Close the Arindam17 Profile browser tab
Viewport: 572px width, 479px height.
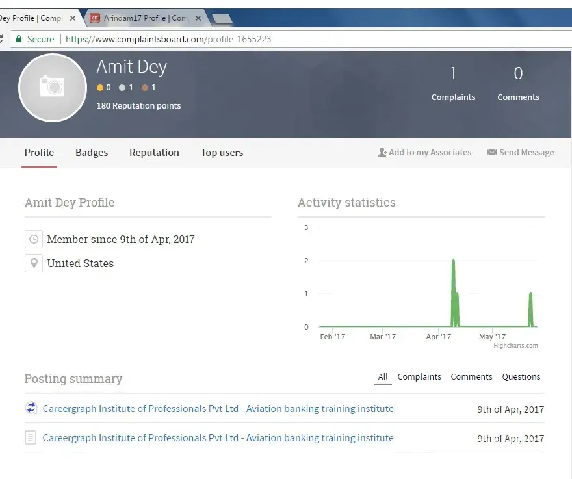[x=198, y=18]
